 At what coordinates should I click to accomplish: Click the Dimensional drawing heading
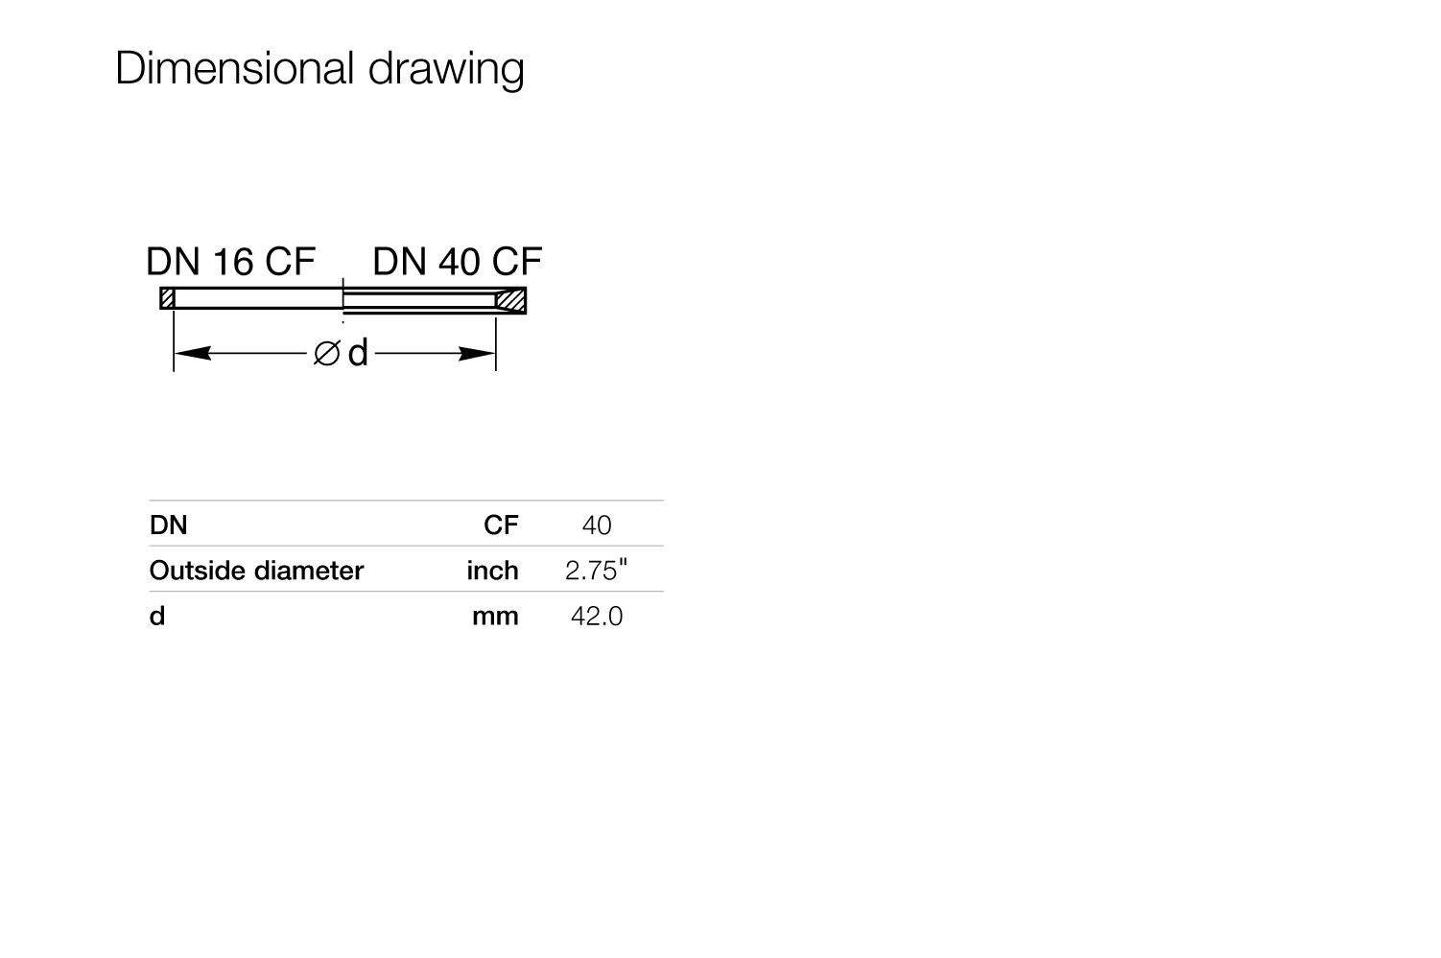coord(319,70)
